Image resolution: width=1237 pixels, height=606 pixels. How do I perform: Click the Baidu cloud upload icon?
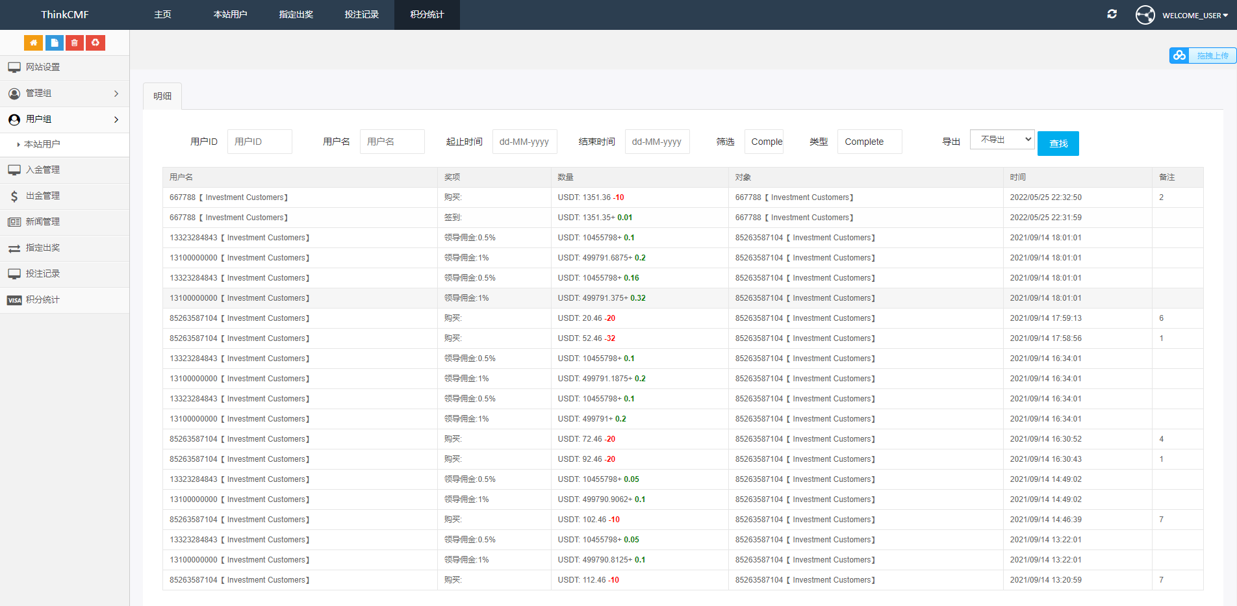(1180, 56)
